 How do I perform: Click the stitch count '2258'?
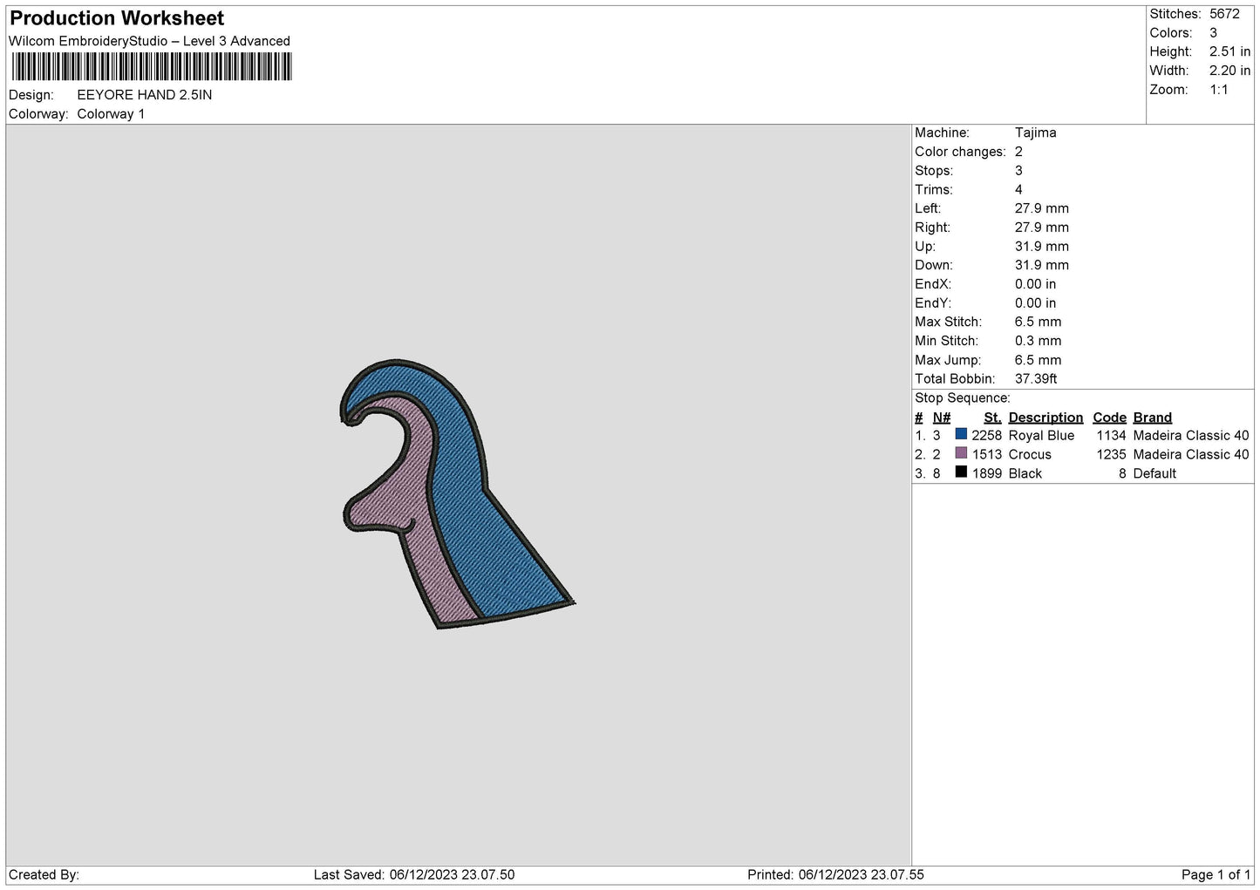pyautogui.click(x=987, y=435)
